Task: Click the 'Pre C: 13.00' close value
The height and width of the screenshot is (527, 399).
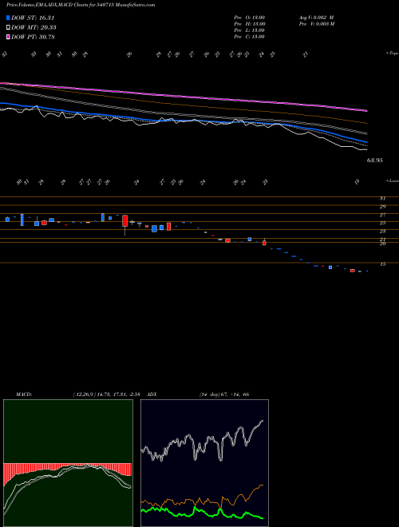Action: coord(250,37)
